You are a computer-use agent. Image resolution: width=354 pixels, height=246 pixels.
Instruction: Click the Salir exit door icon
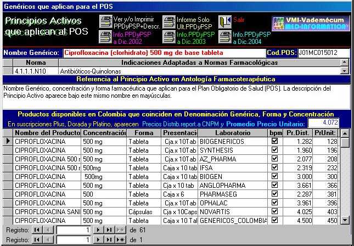(225, 21)
